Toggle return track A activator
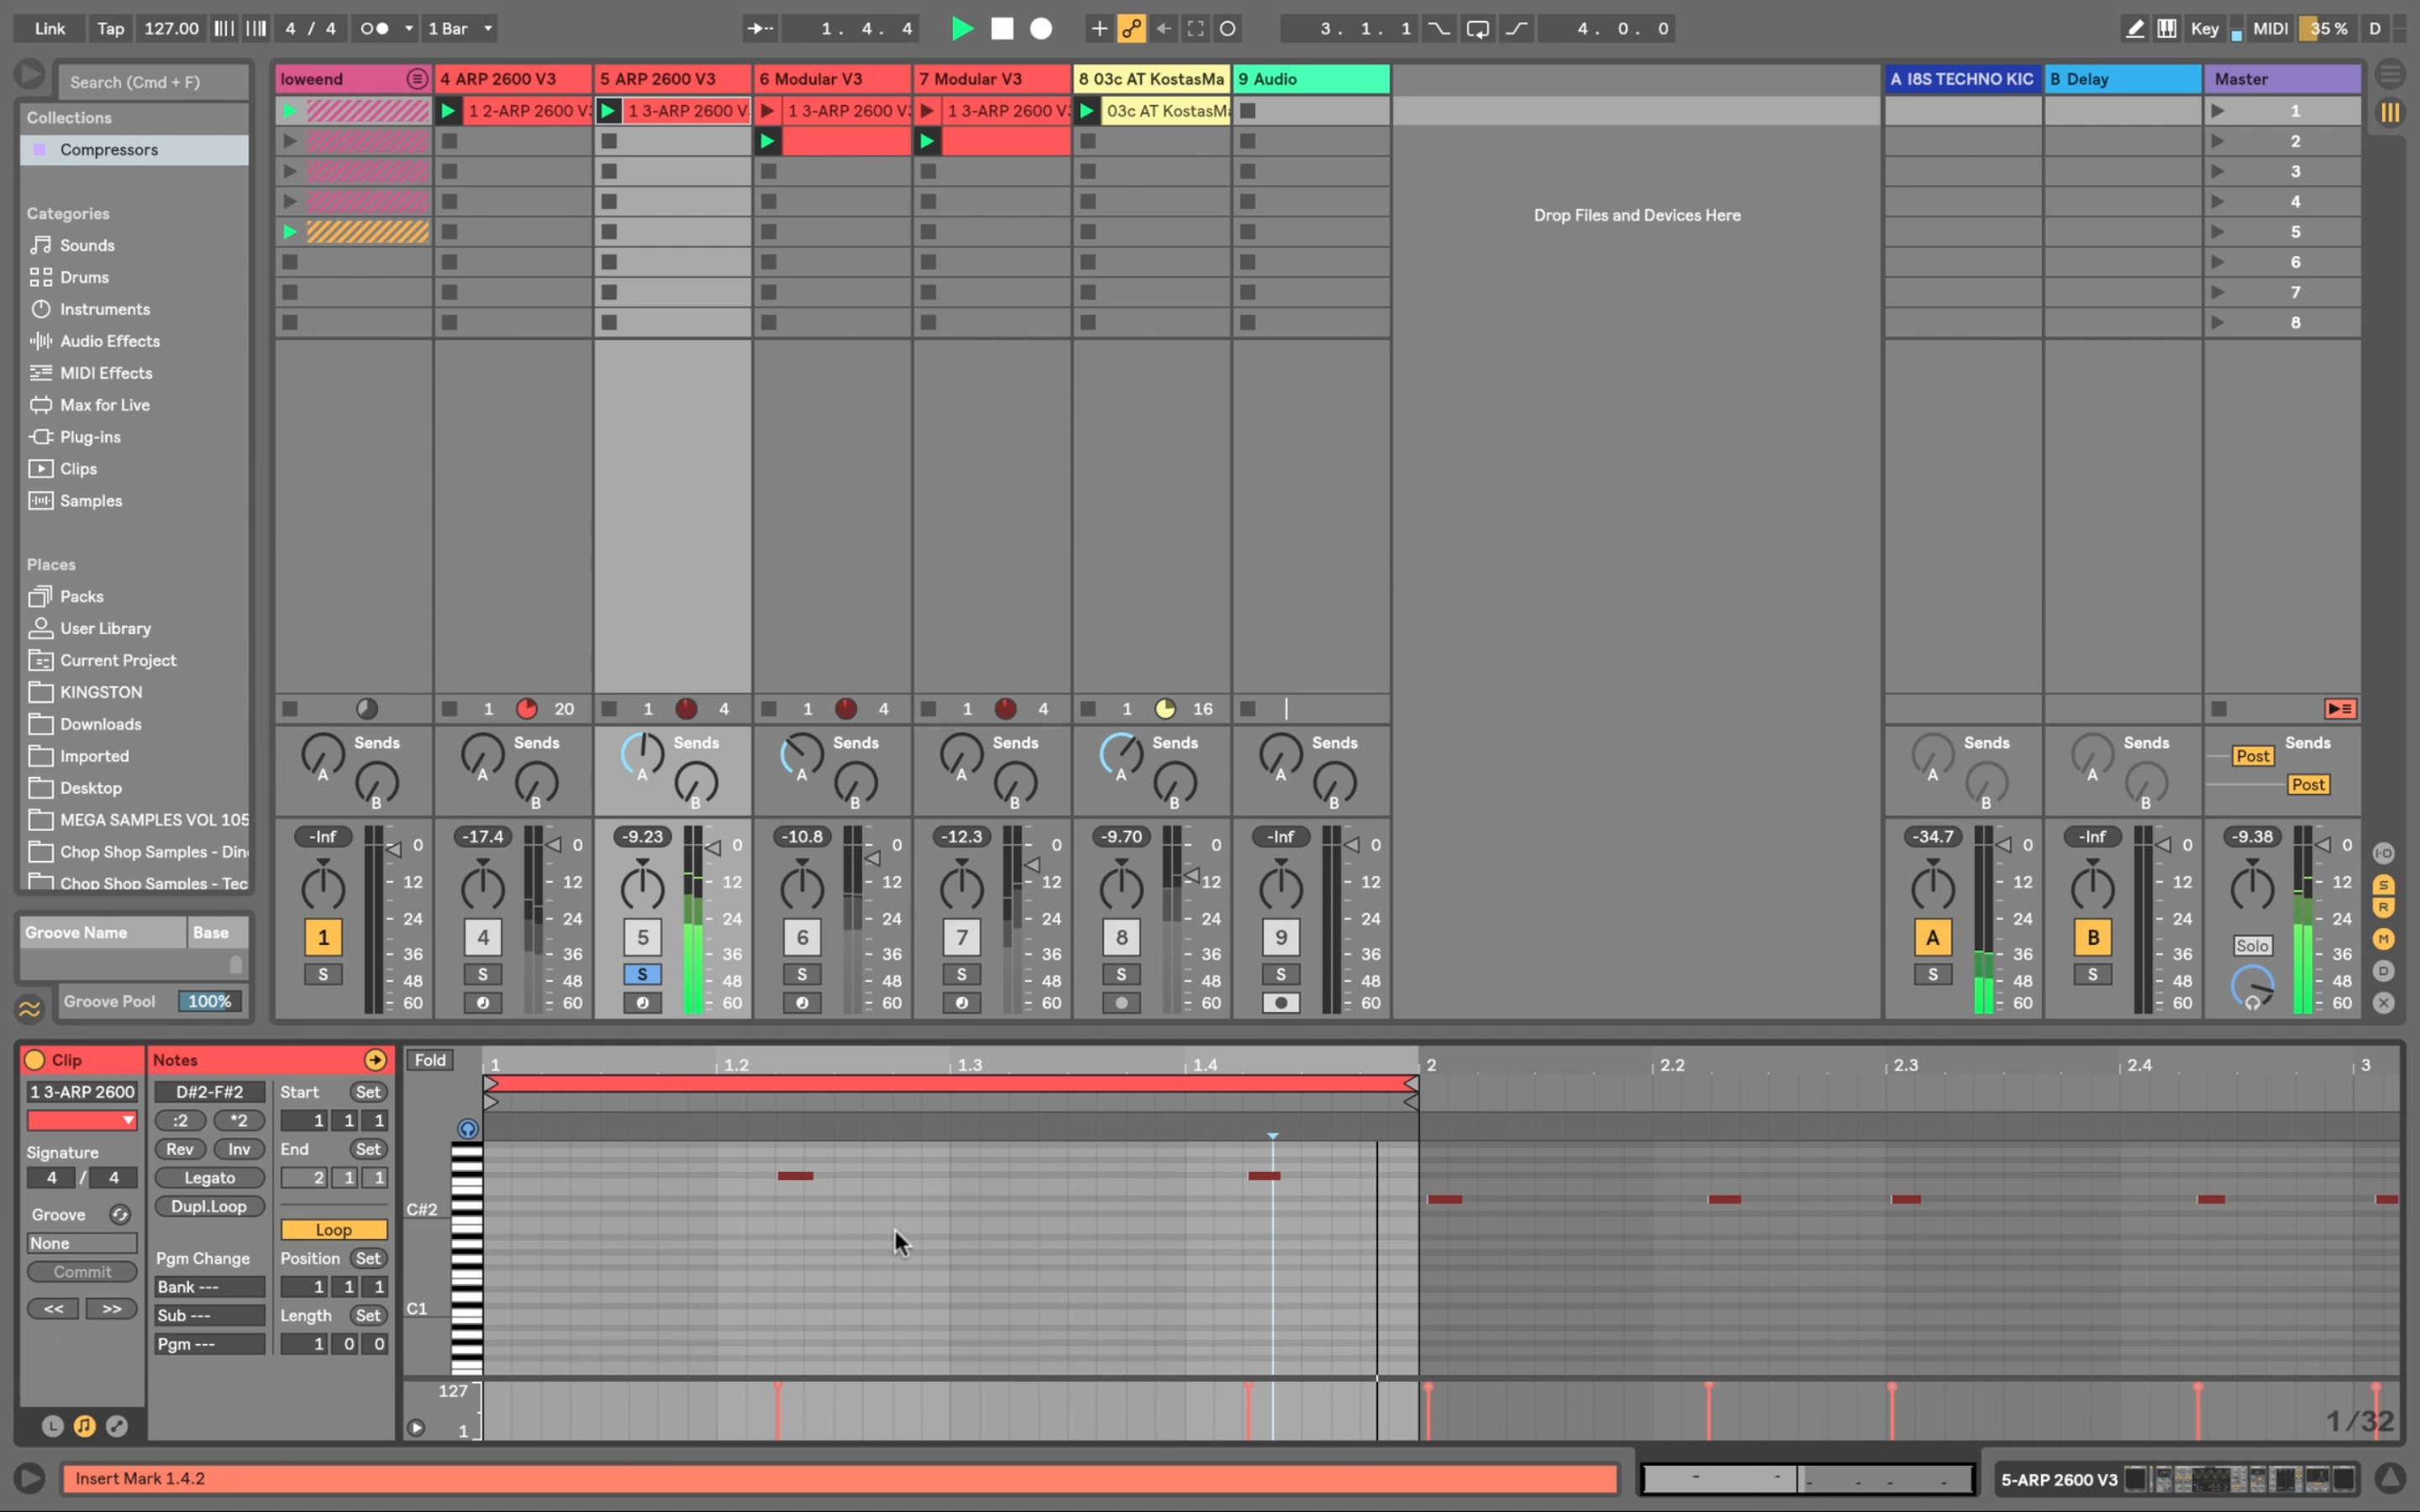Viewport: 2420px width, 1512px height. tap(1932, 937)
